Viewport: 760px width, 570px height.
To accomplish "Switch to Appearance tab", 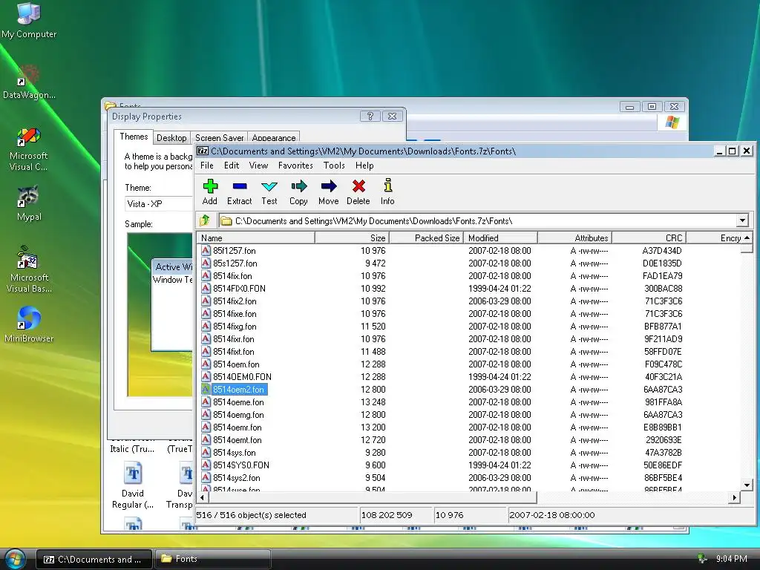I will [273, 138].
